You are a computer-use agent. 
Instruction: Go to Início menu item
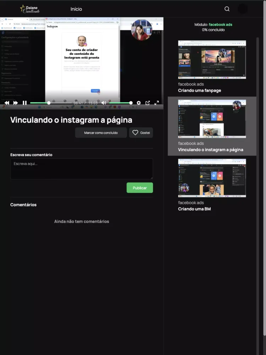point(76,9)
